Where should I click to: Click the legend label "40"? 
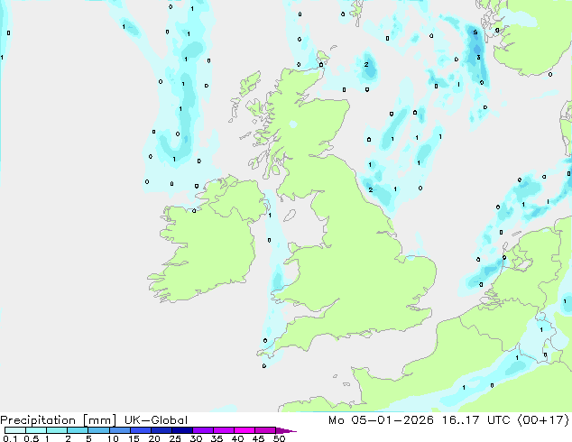tap(237, 438)
